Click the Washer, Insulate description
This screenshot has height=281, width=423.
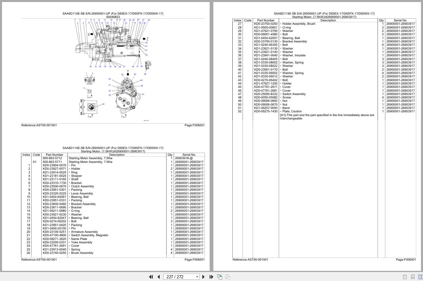(x=294, y=55)
